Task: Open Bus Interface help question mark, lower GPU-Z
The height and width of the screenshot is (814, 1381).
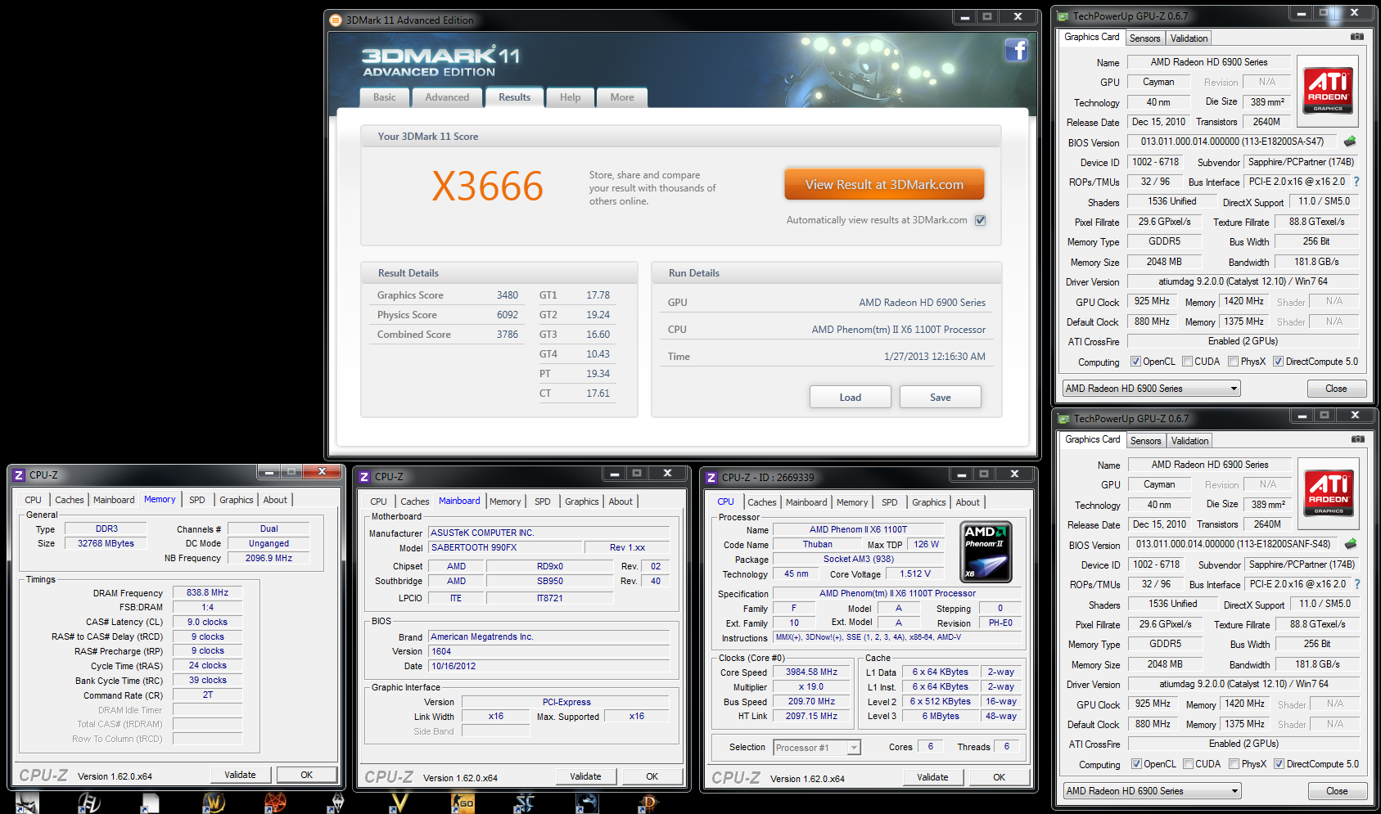Action: (x=1356, y=584)
